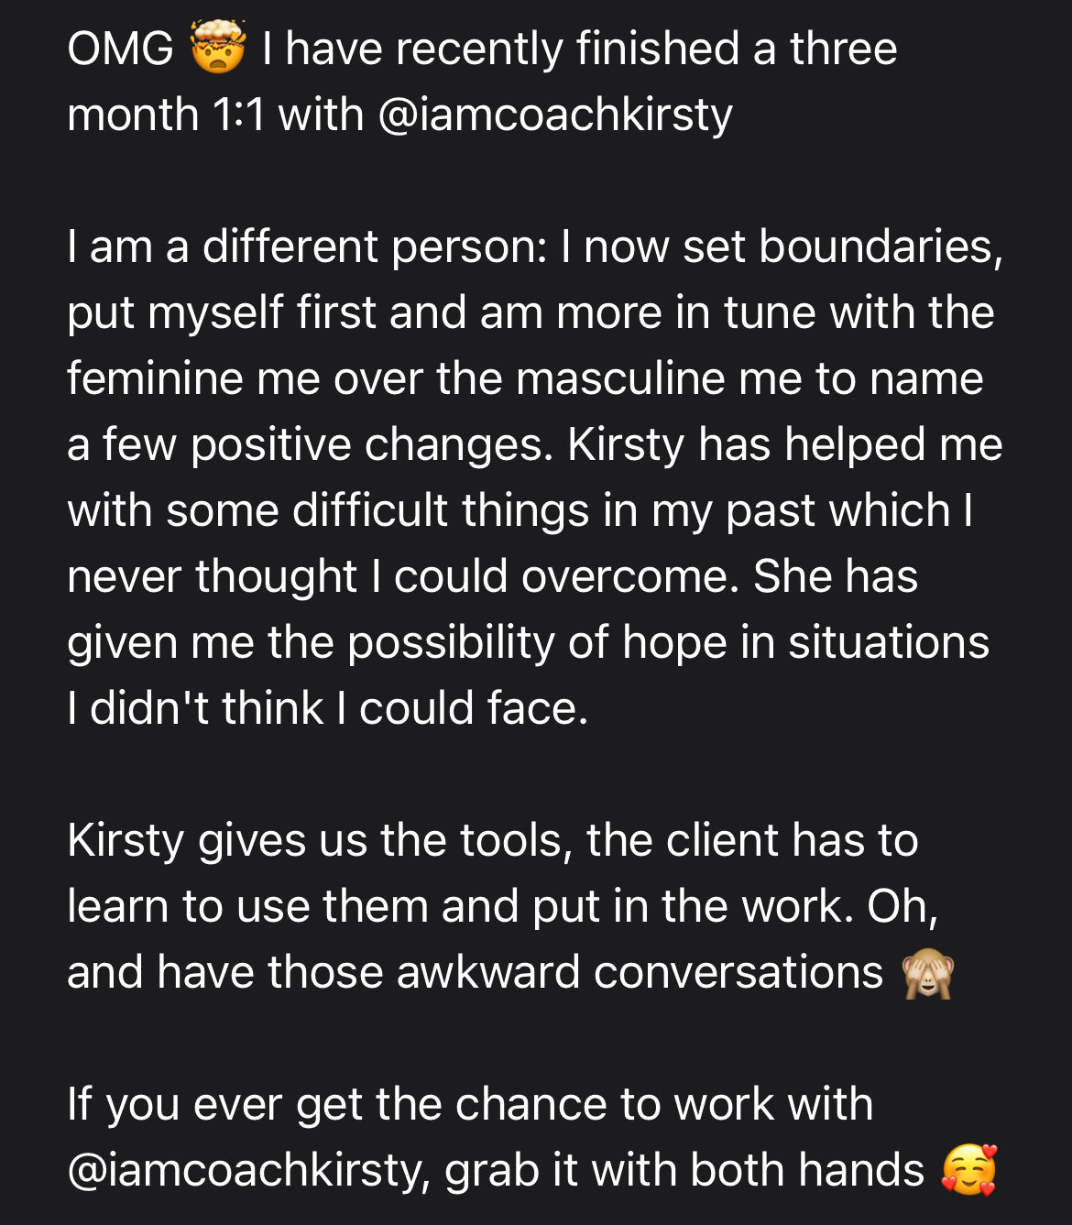Screen dimensions: 1072x1225
Task: Click the smiling face with hearts emoji
Action: [968, 1170]
